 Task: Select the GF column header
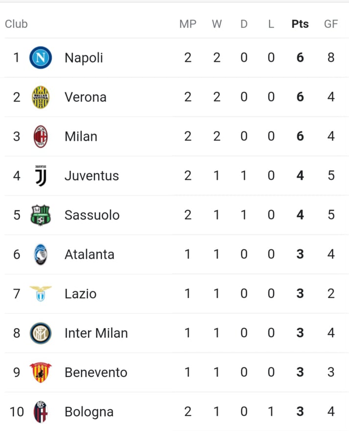point(331,24)
